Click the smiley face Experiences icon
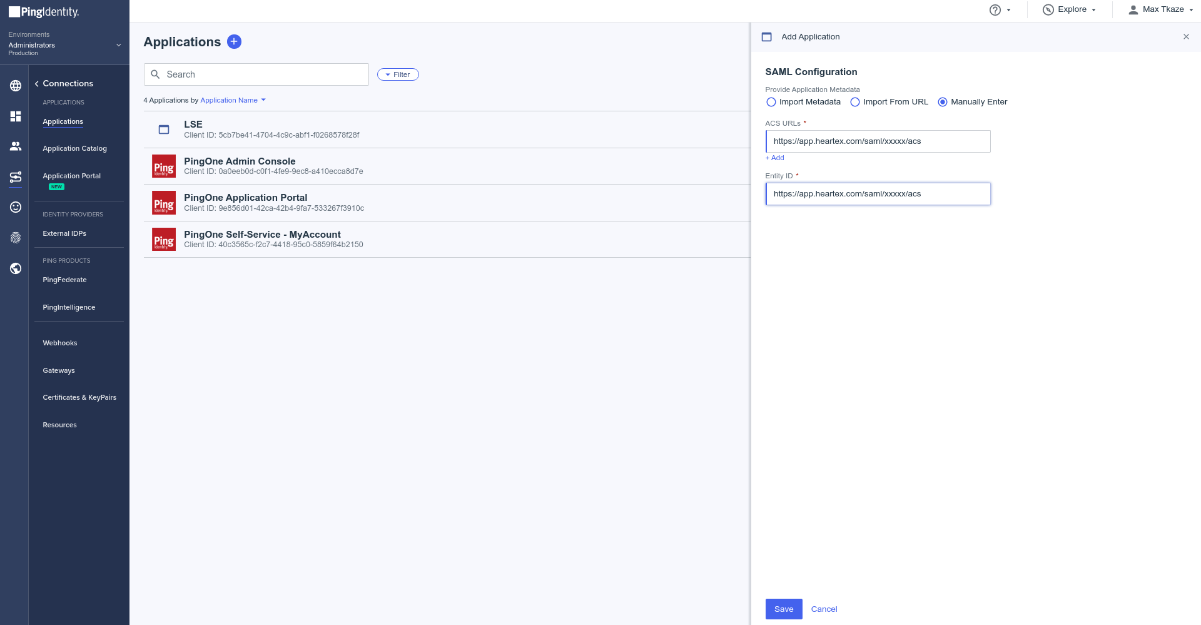This screenshot has width=1201, height=625. [16, 207]
